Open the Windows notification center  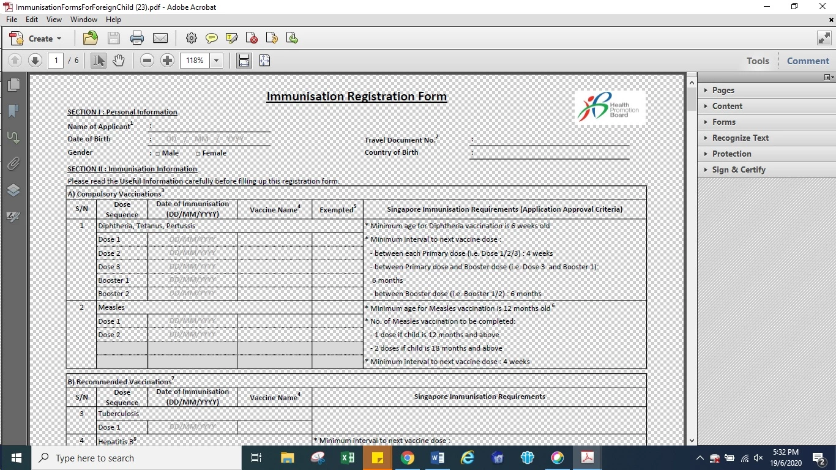click(819, 458)
